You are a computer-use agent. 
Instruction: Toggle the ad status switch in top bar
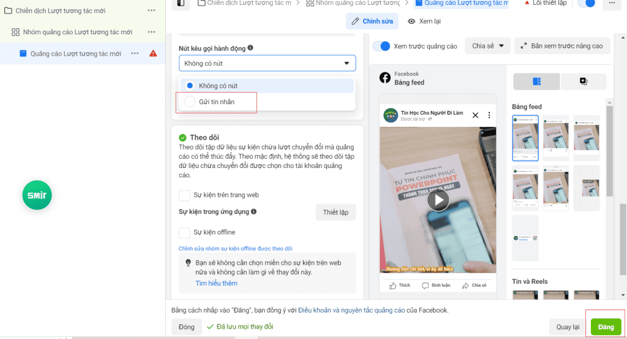click(x=587, y=3)
